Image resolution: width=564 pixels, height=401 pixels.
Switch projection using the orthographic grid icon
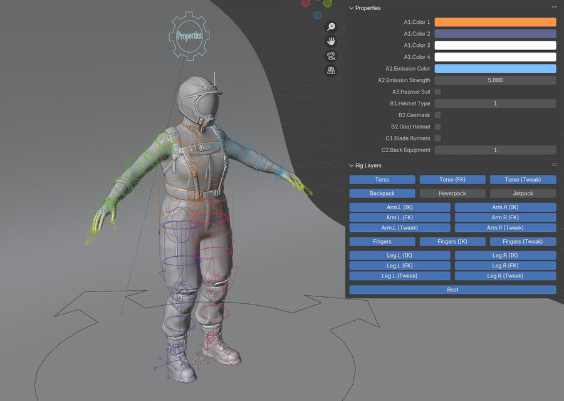331,70
